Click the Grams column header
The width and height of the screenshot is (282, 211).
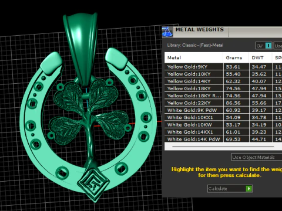(236, 57)
